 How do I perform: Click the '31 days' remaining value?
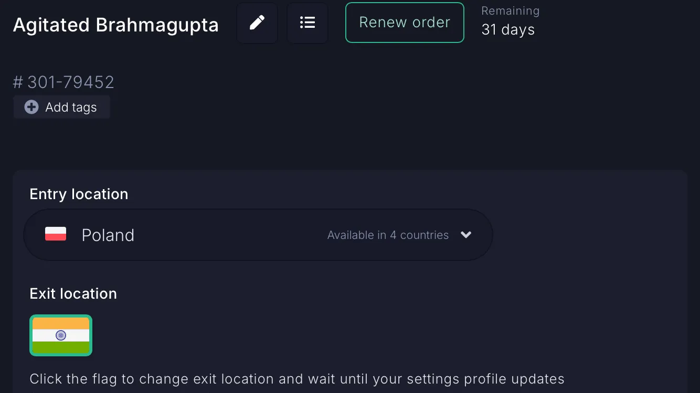(x=508, y=30)
